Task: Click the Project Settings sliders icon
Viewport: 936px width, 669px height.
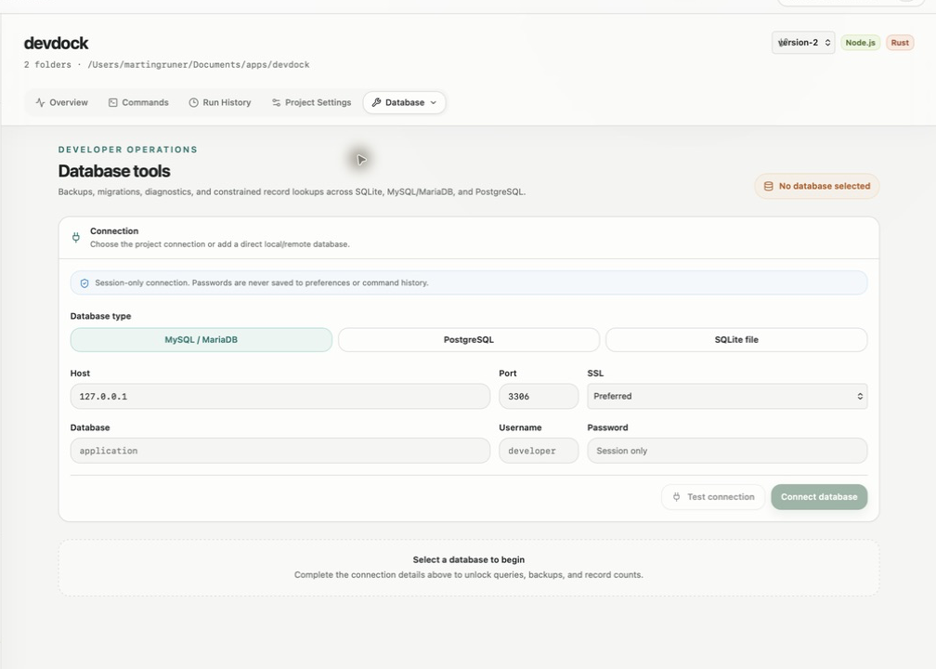Action: click(x=276, y=103)
